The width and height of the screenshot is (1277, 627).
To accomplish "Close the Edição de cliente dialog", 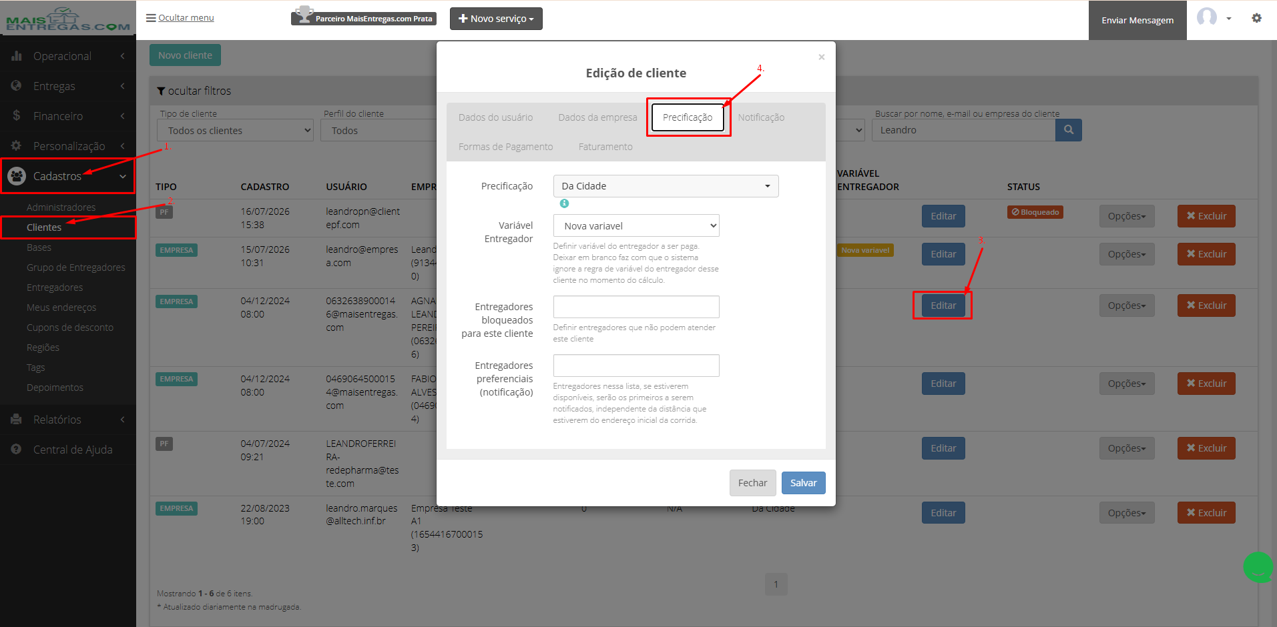I will [822, 57].
